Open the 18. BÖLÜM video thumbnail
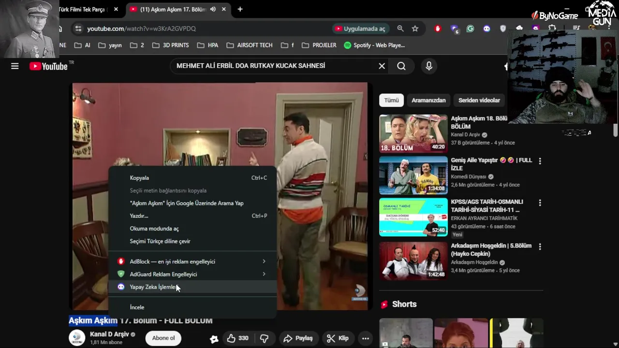The height and width of the screenshot is (348, 619). 413,134
